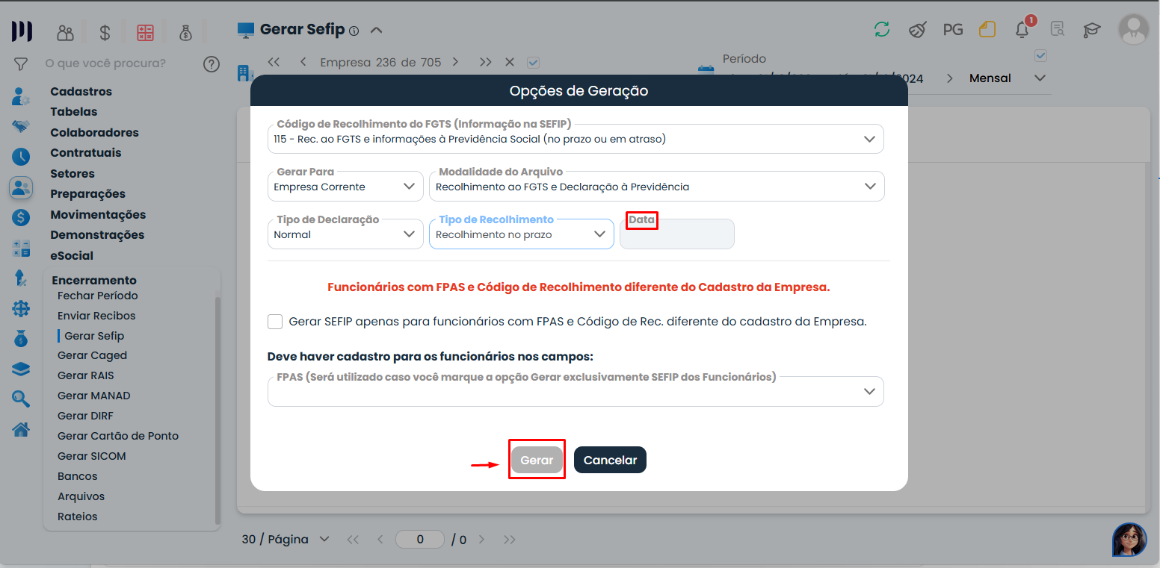1160x568 pixels.
Task: Click the lifebuoy-style icon in left rail
Action: point(21,308)
